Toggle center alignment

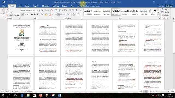(59, 14)
